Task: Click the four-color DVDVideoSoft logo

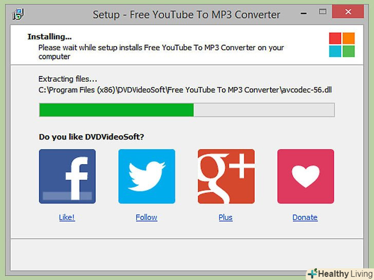Action: click(x=342, y=45)
